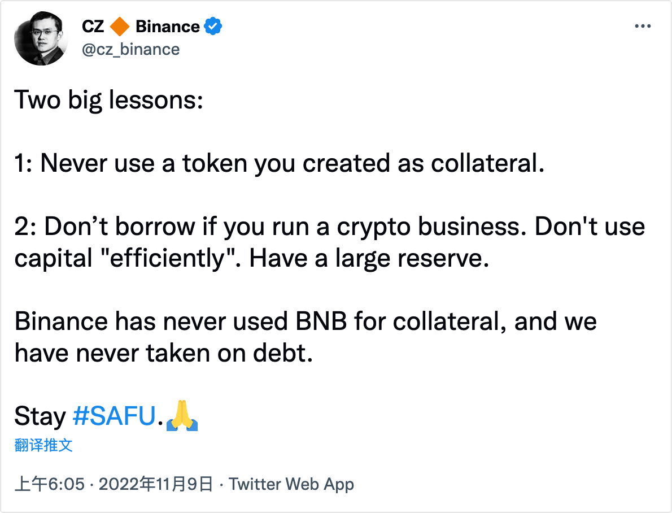Click the "CZ" display name

(x=93, y=26)
